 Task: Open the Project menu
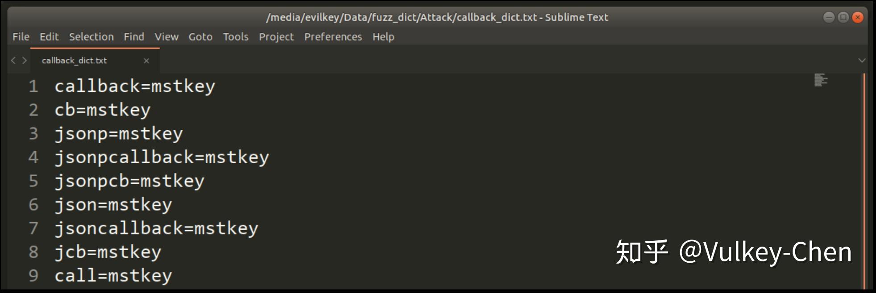coord(276,37)
